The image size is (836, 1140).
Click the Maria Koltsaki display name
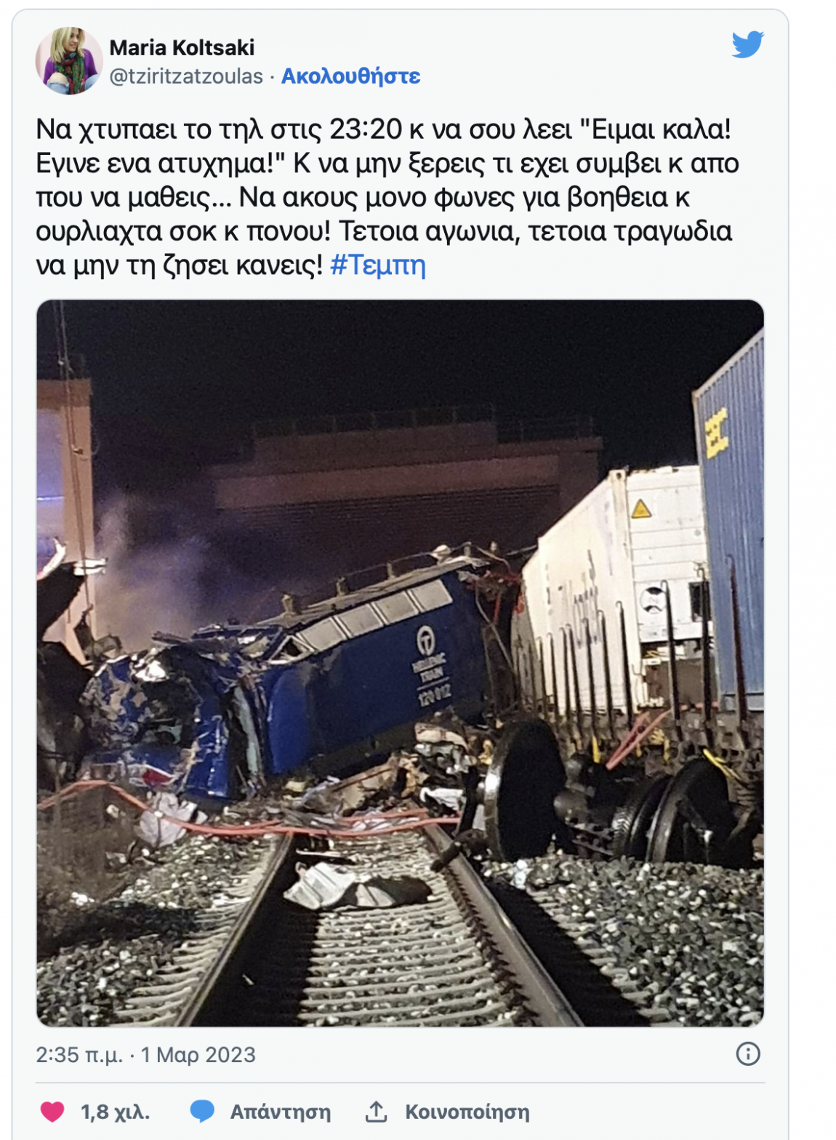click(182, 48)
